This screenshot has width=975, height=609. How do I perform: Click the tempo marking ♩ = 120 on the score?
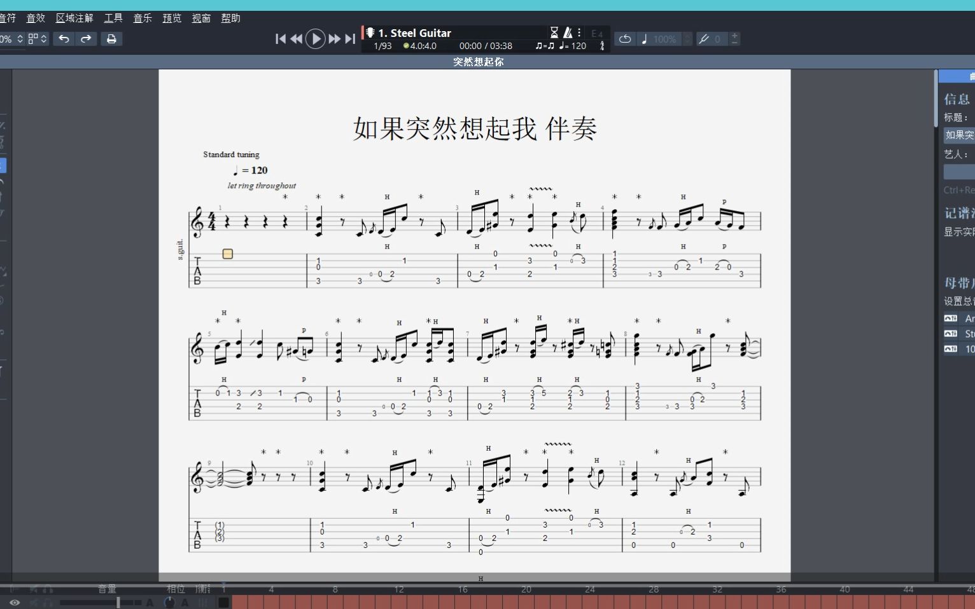tap(250, 170)
